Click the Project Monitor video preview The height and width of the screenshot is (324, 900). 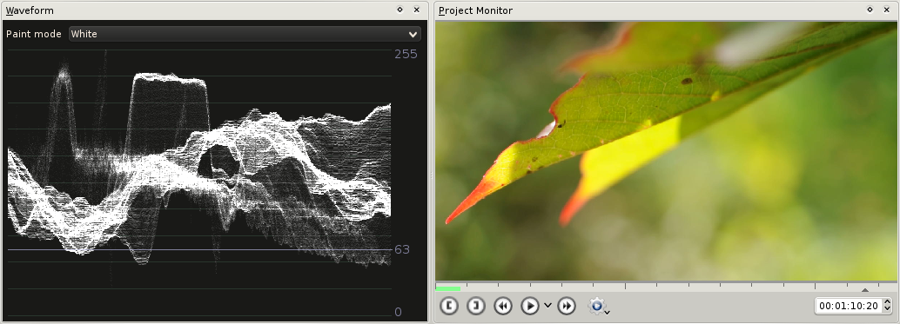(666, 151)
